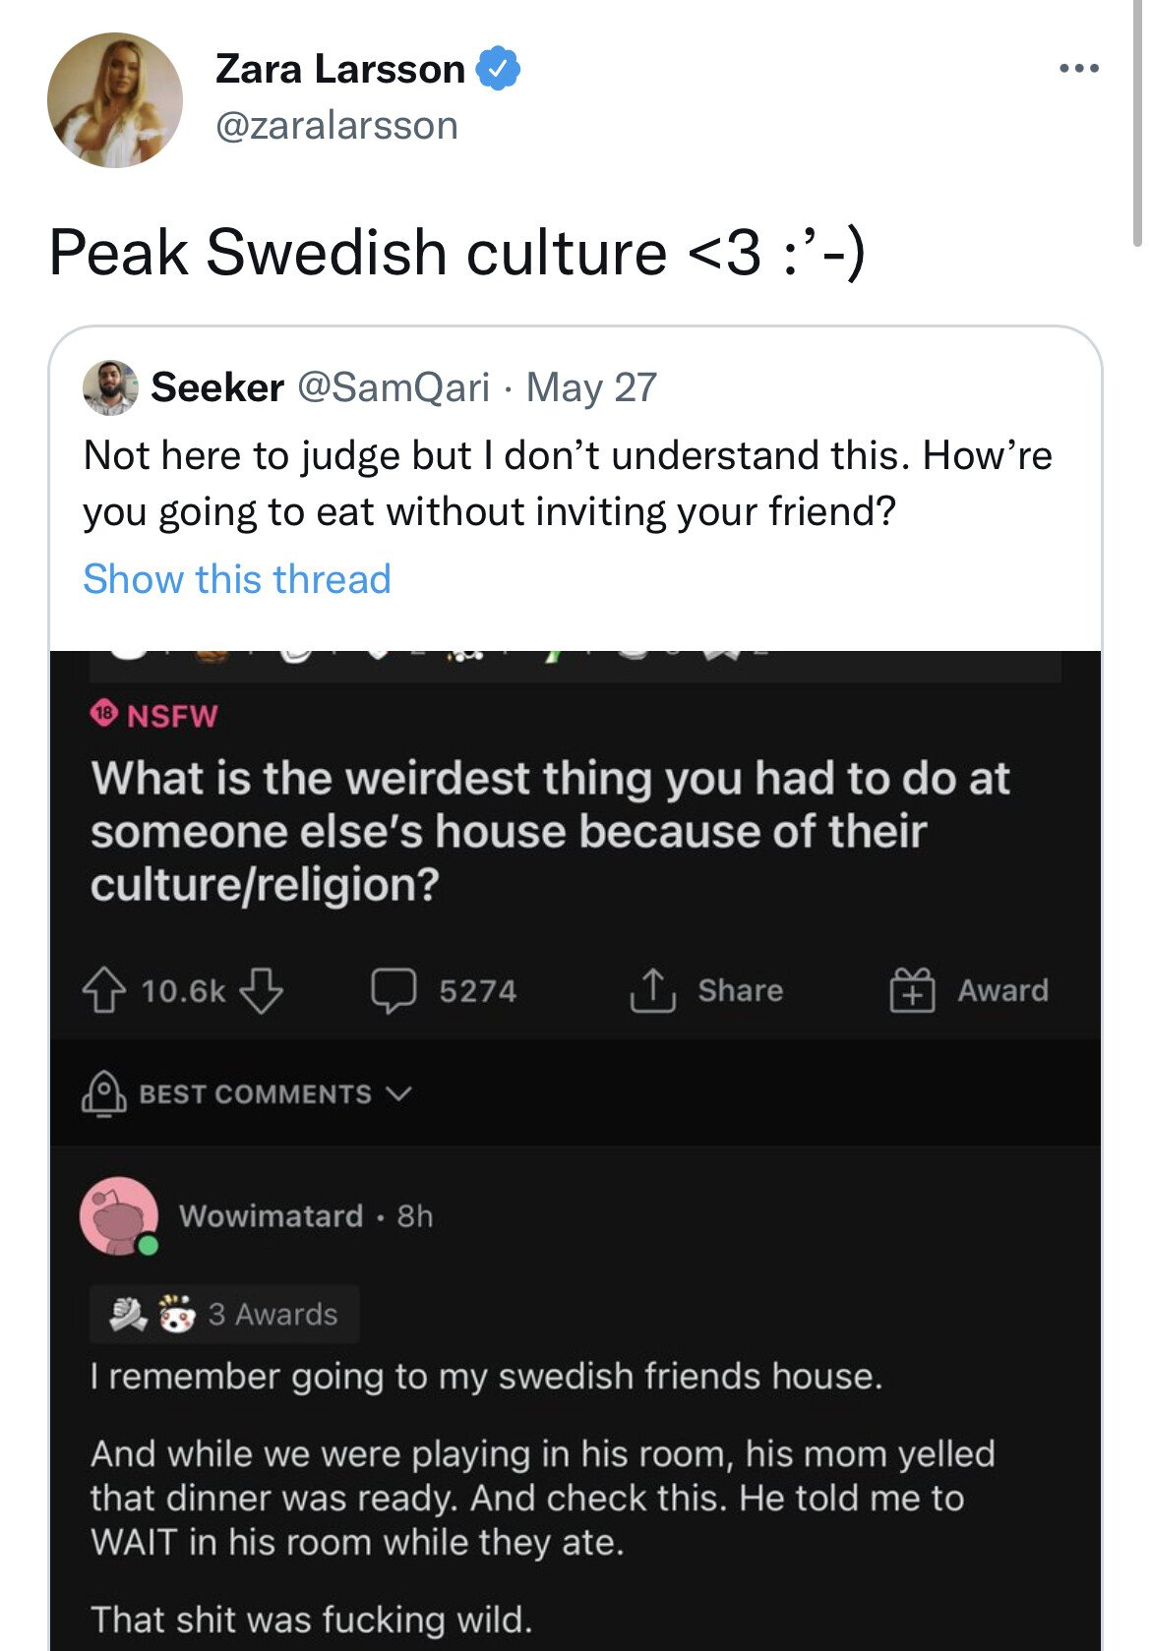The height and width of the screenshot is (1651, 1151).
Task: Open Seeker's small avatar thumbnail
Action: tap(110, 387)
